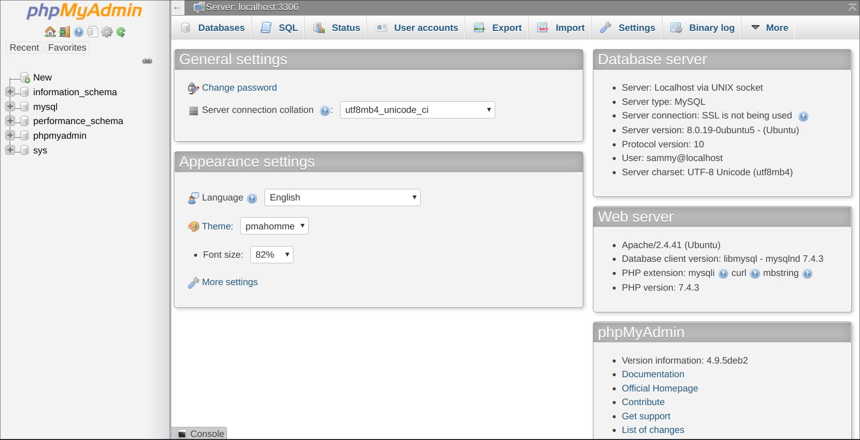Open the Server connection collation dropdown
The height and width of the screenshot is (440, 860).
417,110
